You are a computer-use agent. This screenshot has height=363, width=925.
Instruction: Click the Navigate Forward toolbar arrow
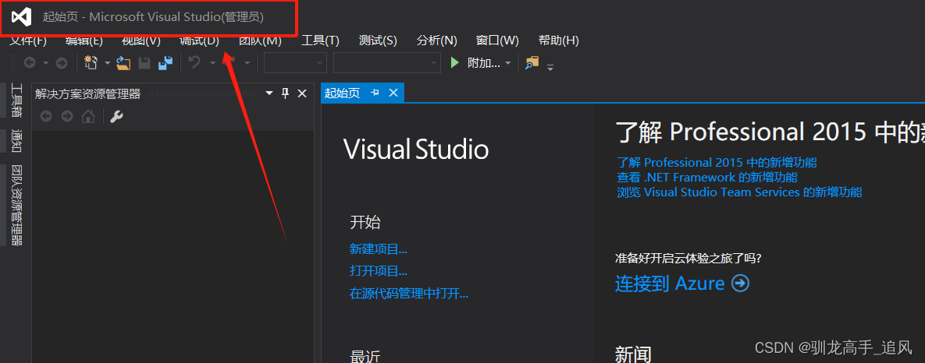click(x=62, y=63)
